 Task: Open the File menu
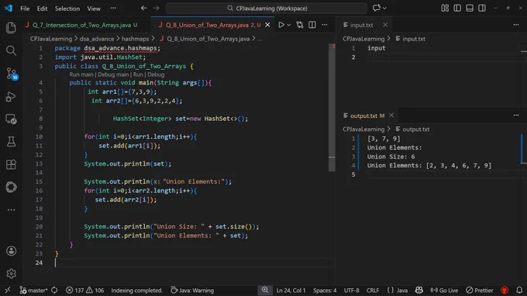[x=25, y=9]
